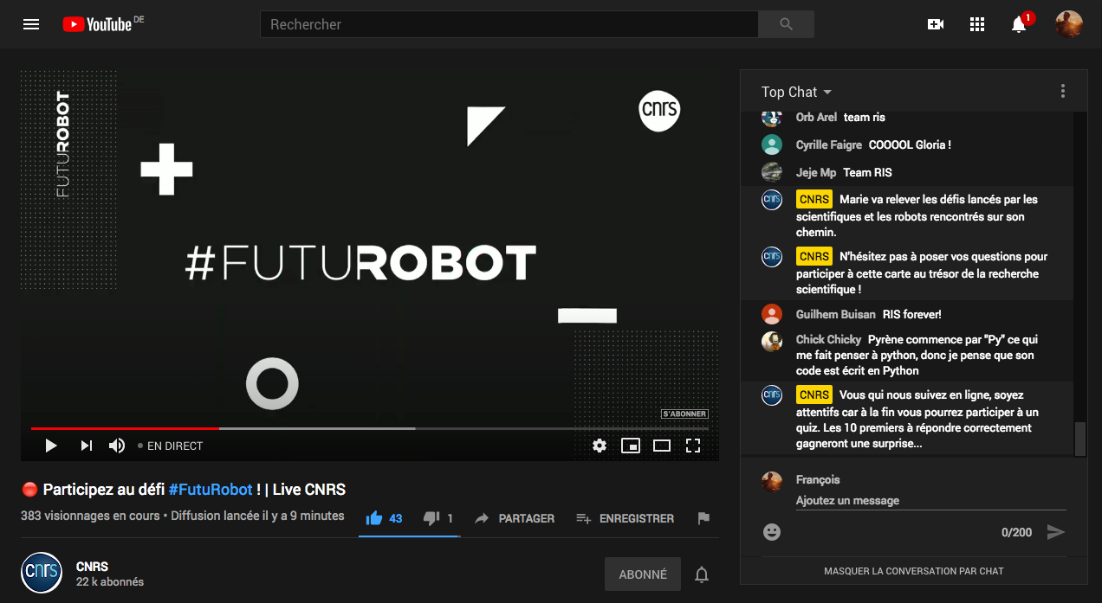Click the chat scrollbar thumb

coord(1079,439)
